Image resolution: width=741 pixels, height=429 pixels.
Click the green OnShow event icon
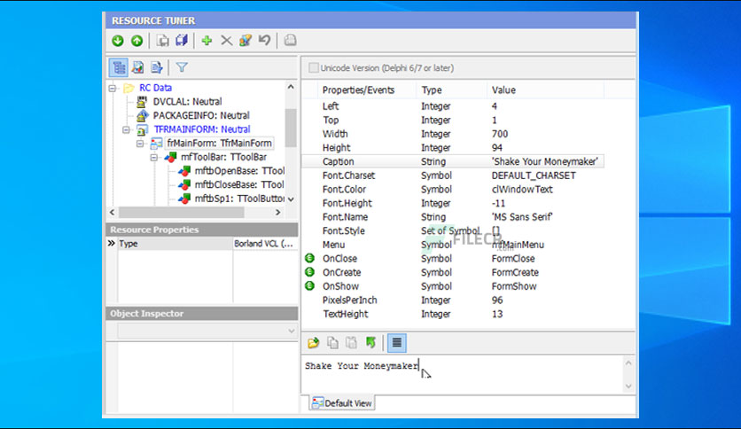(x=309, y=285)
